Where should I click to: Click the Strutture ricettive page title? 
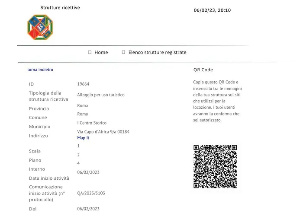click(60, 8)
